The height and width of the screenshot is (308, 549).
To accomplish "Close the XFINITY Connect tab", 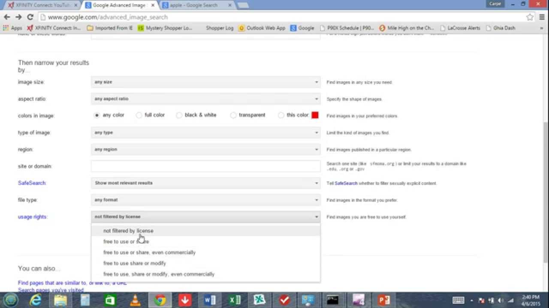I will click(76, 6).
